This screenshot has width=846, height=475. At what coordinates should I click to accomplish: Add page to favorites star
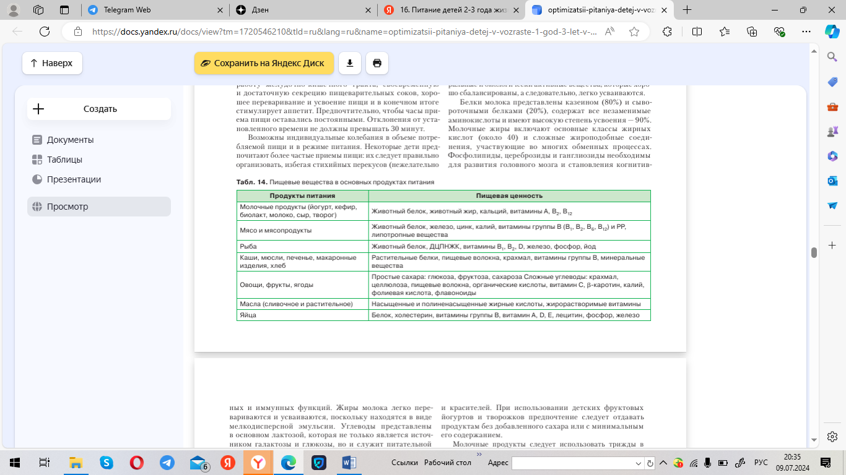point(634,32)
